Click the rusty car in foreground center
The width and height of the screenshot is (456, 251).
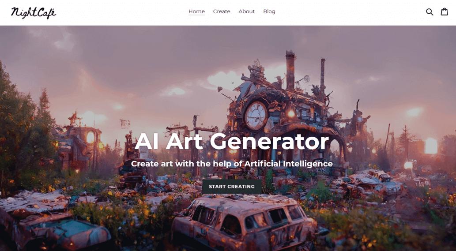[244, 221]
